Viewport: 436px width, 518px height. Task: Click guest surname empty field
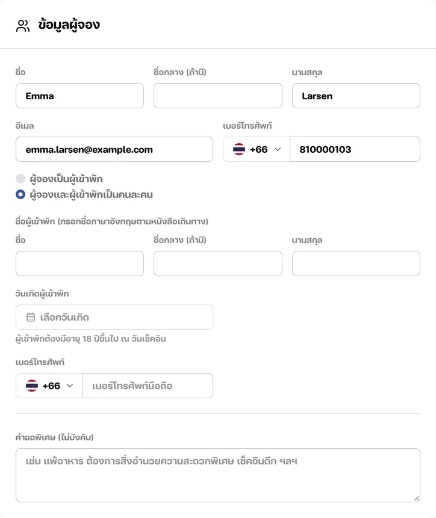[356, 264]
